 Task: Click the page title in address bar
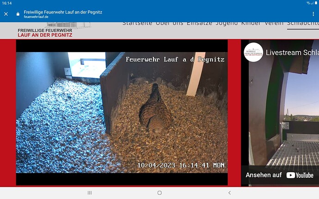pos(63,12)
